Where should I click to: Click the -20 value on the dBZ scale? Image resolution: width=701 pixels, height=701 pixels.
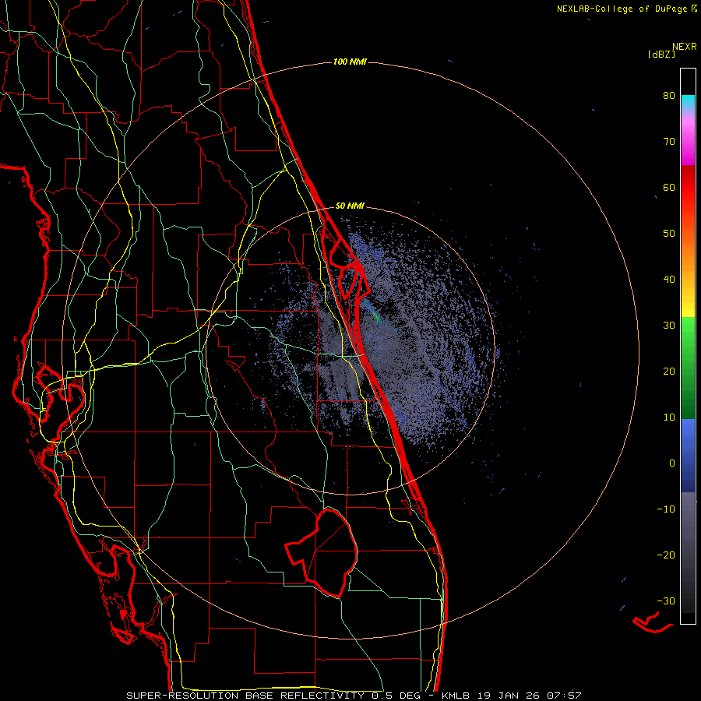click(666, 555)
